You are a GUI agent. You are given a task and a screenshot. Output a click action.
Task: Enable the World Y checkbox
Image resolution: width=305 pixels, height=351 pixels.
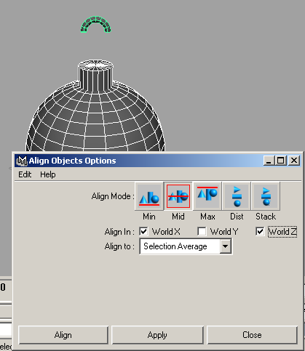(x=202, y=232)
